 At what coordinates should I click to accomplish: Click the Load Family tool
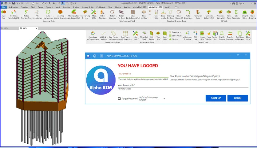(163, 14)
